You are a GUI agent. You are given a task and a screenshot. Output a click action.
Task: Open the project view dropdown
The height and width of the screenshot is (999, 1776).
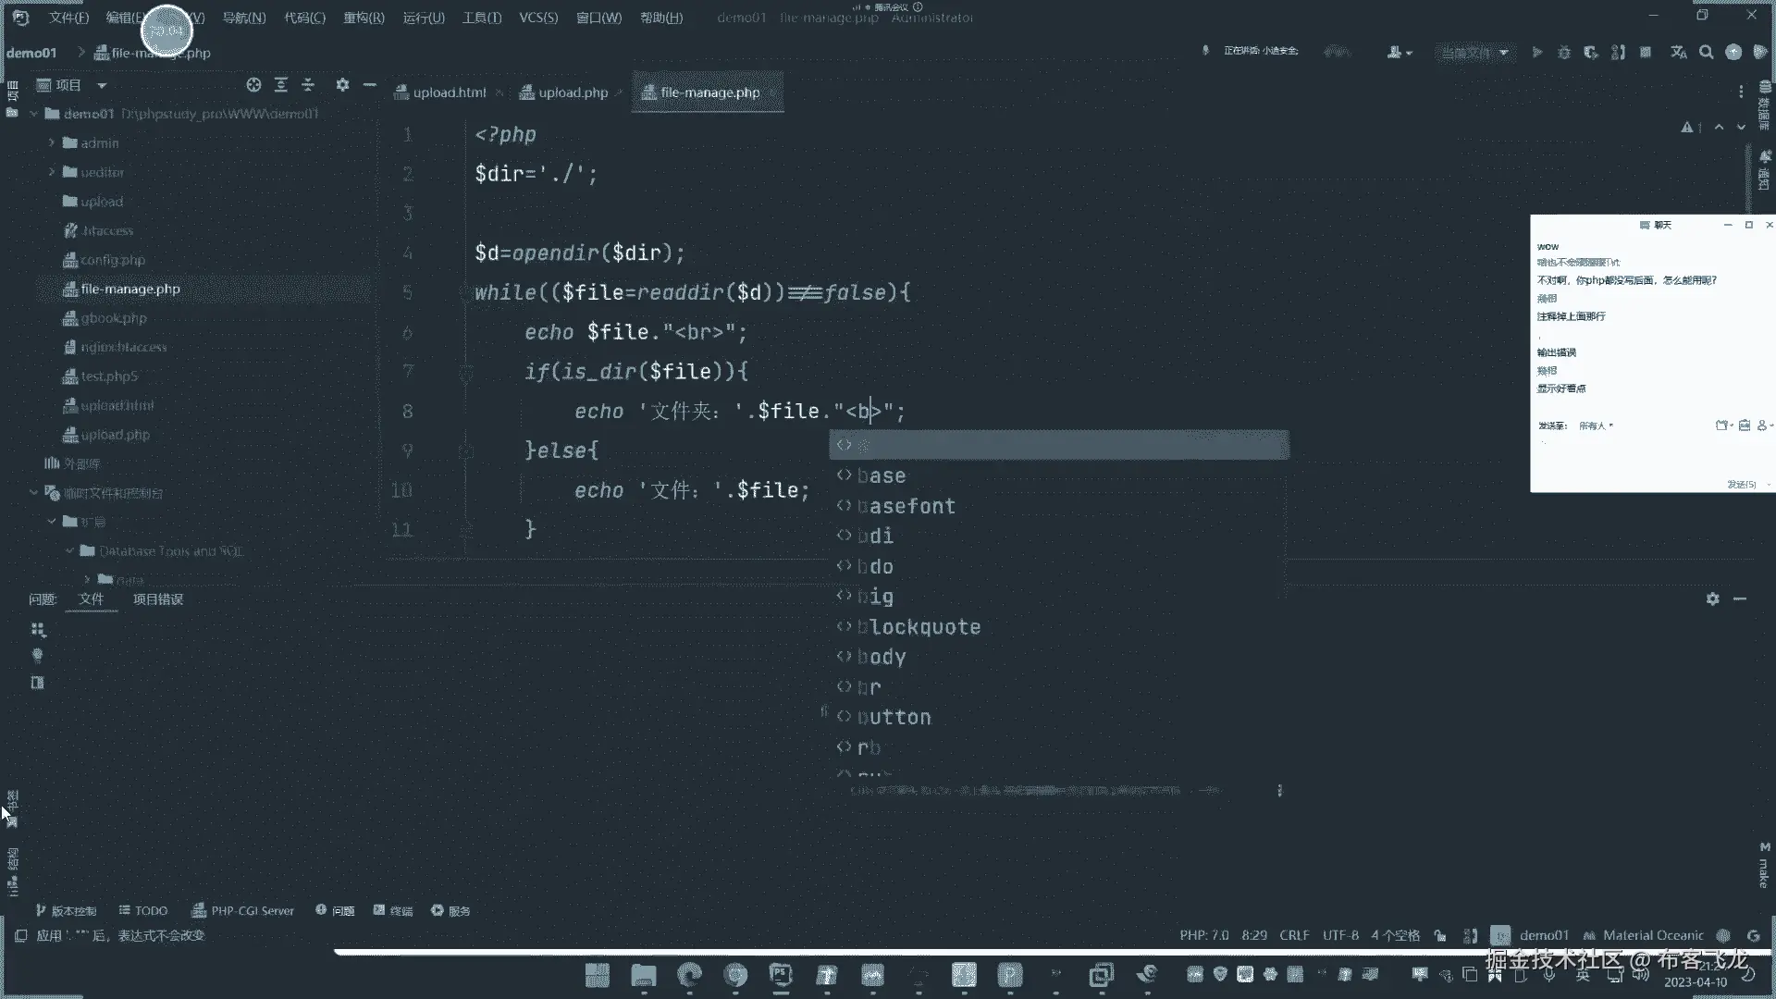[x=102, y=85]
